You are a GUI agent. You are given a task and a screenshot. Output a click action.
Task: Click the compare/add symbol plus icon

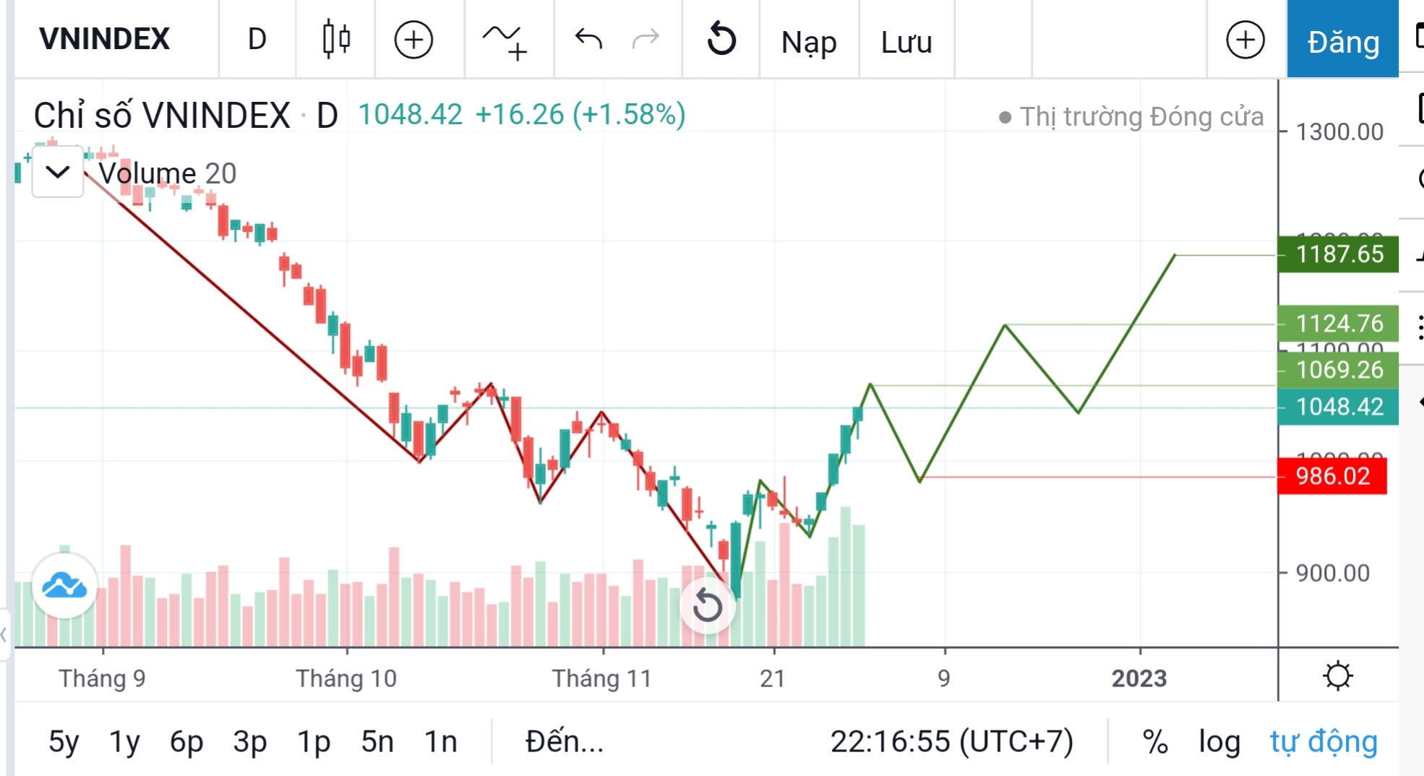tap(413, 39)
